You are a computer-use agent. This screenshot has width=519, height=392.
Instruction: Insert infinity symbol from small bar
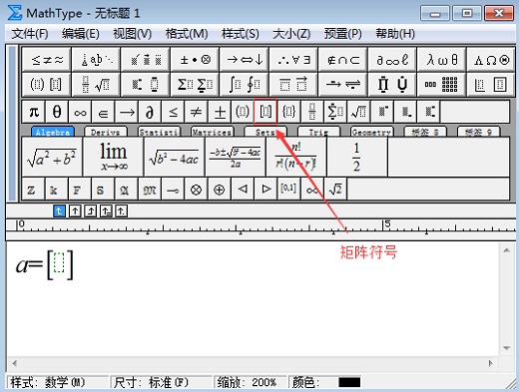80,112
